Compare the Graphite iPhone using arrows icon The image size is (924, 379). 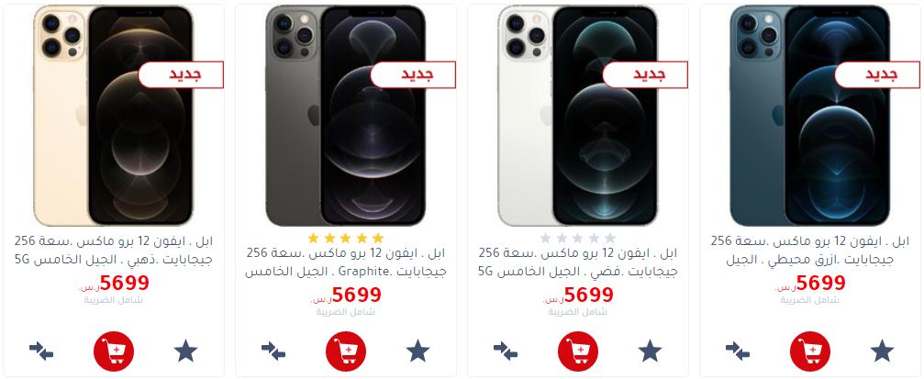tap(273, 351)
